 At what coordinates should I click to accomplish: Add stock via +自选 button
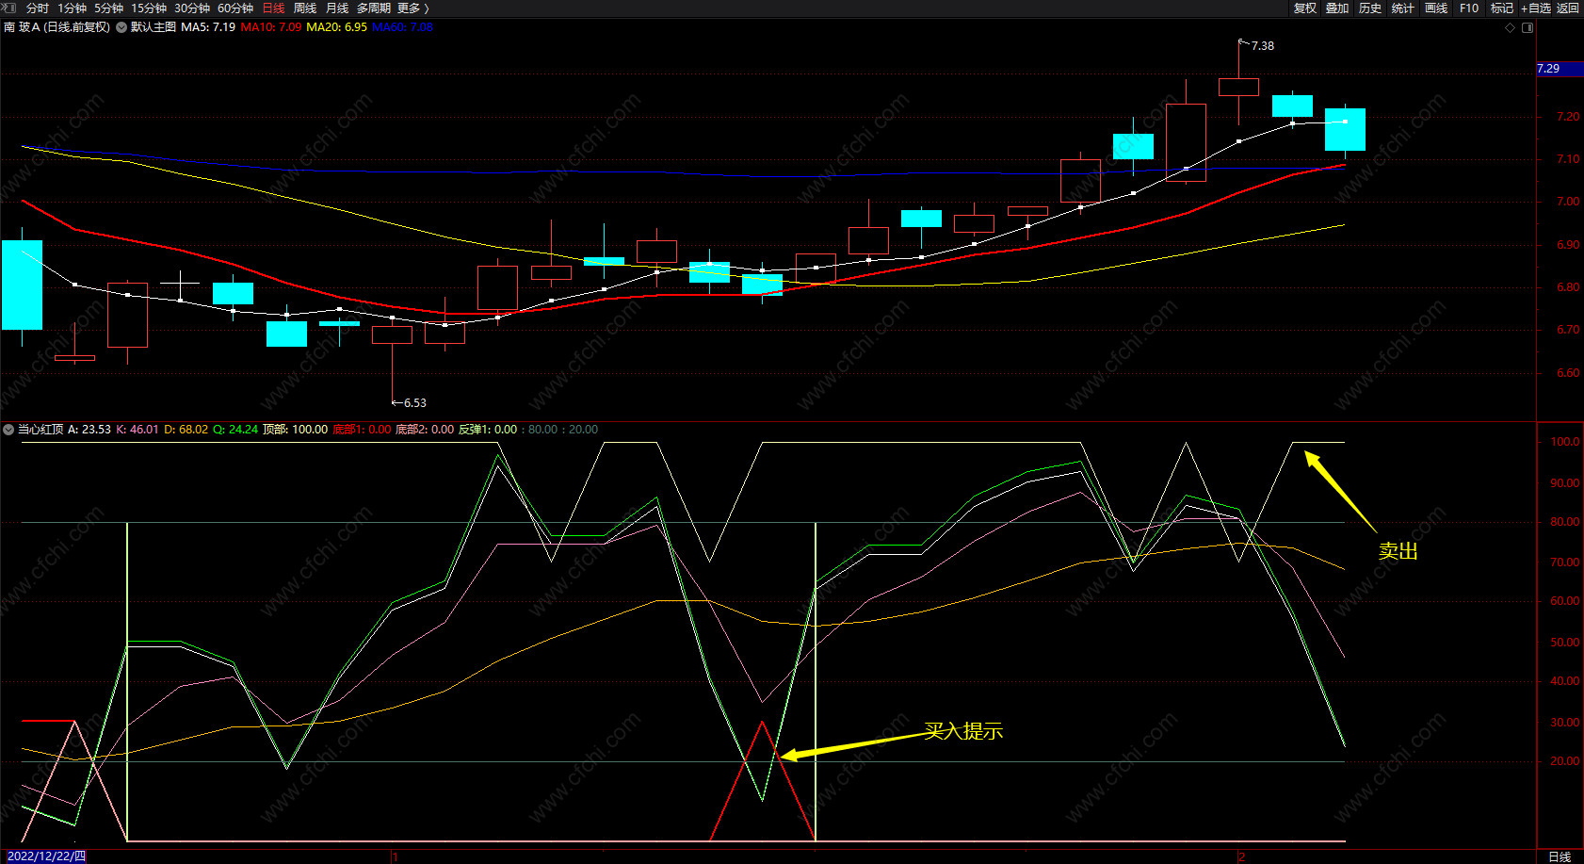tap(1535, 8)
